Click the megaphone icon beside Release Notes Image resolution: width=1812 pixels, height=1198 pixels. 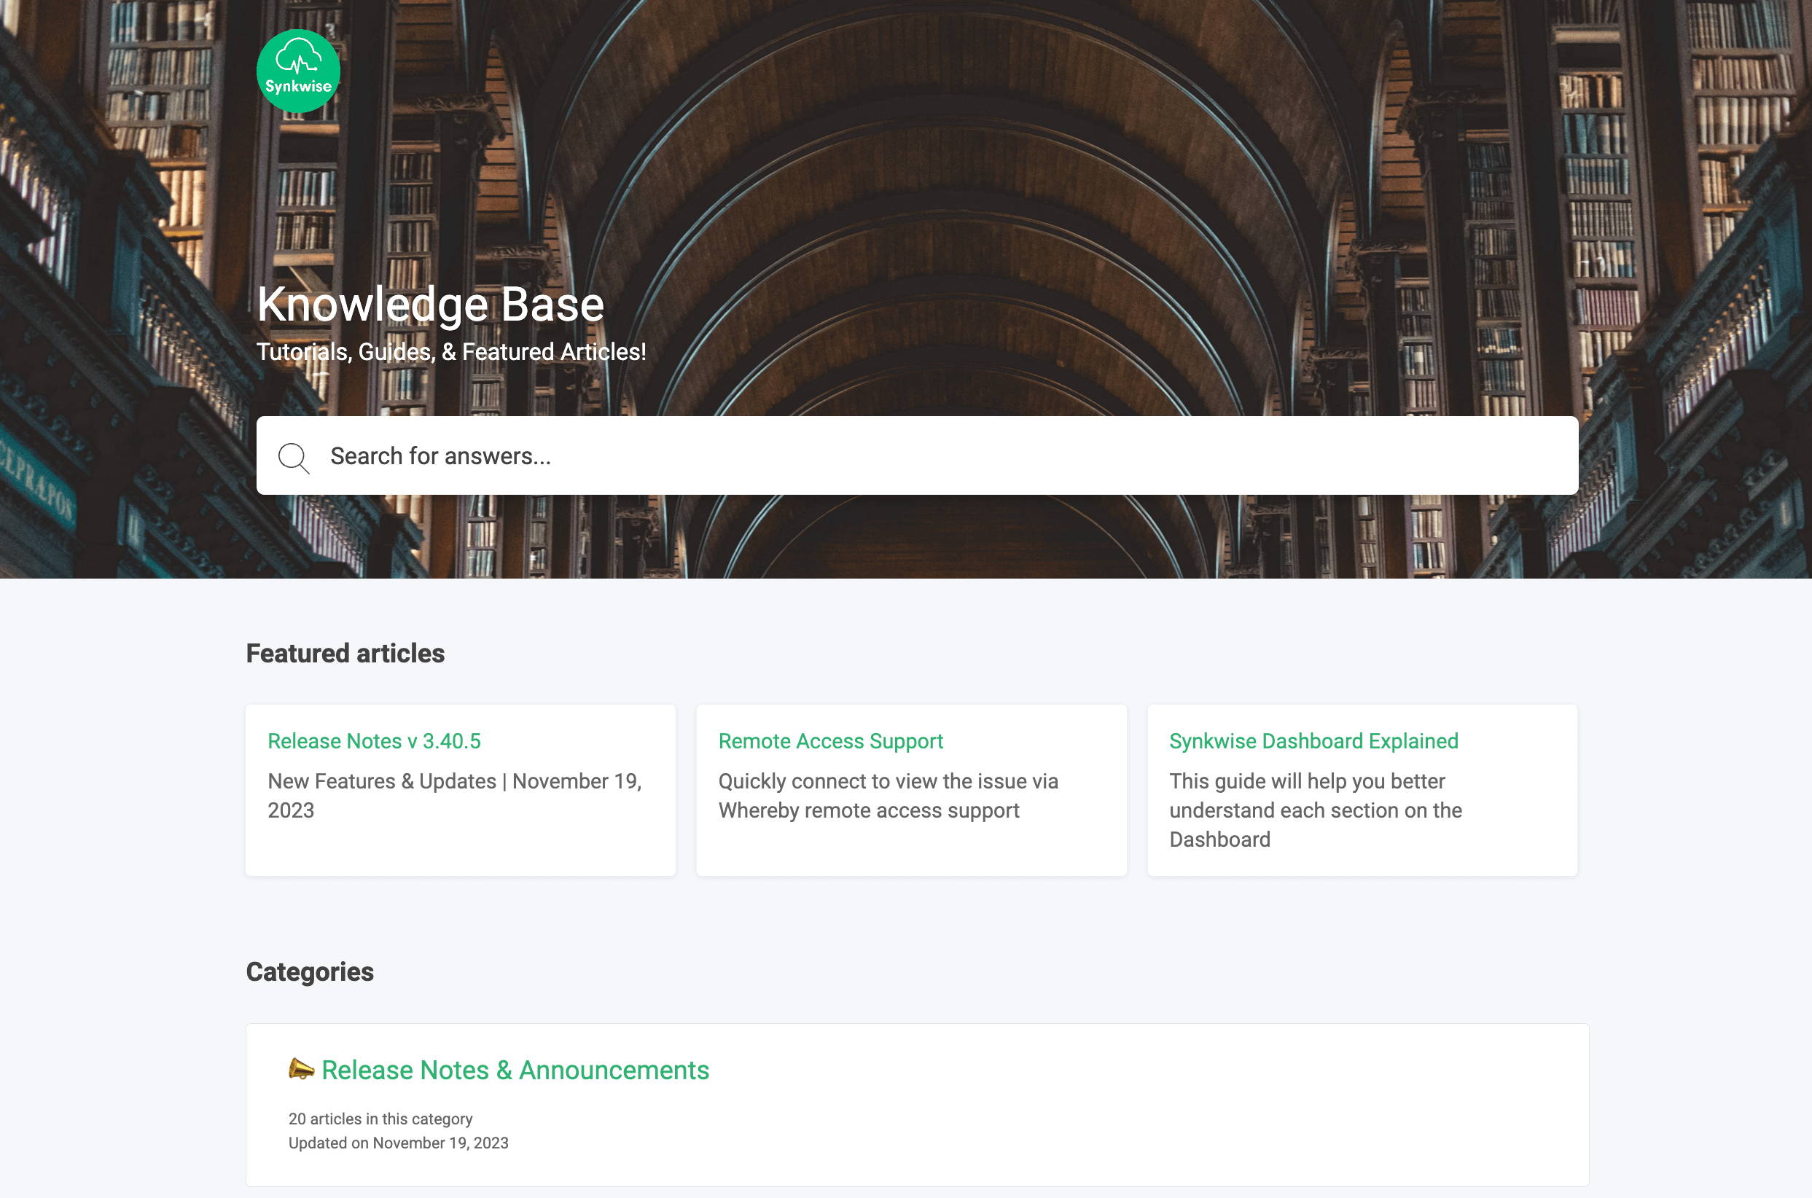coord(301,1068)
